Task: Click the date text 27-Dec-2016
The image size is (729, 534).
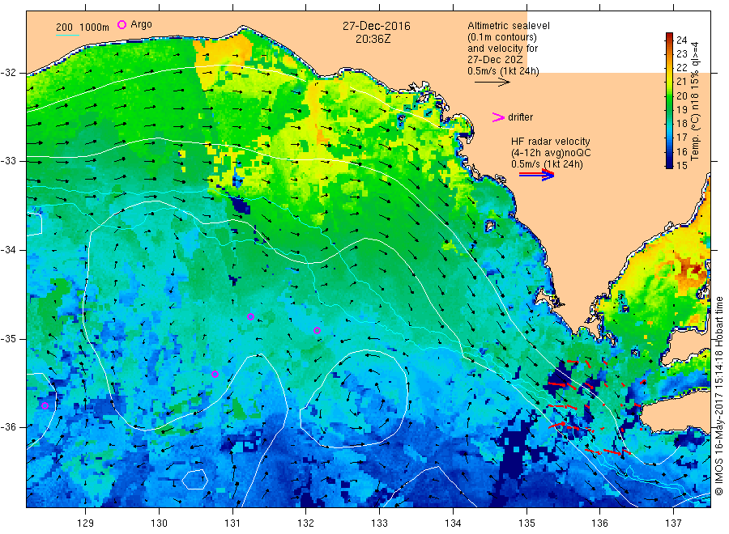Action: click(377, 26)
